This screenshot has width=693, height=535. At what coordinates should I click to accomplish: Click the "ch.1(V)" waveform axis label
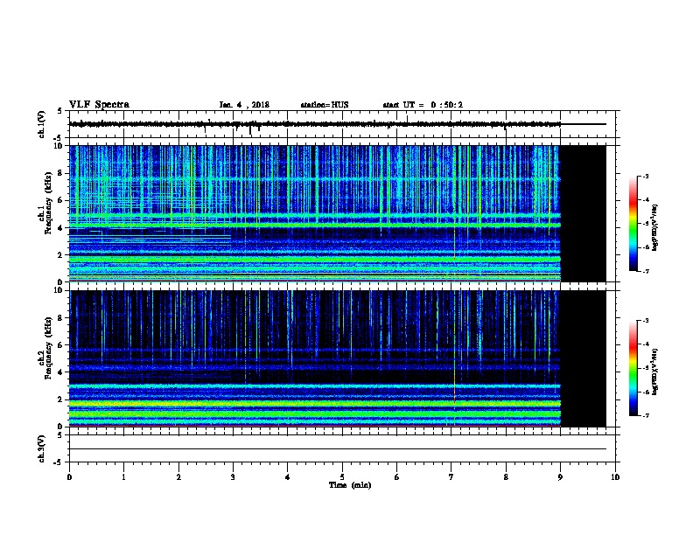point(41,124)
